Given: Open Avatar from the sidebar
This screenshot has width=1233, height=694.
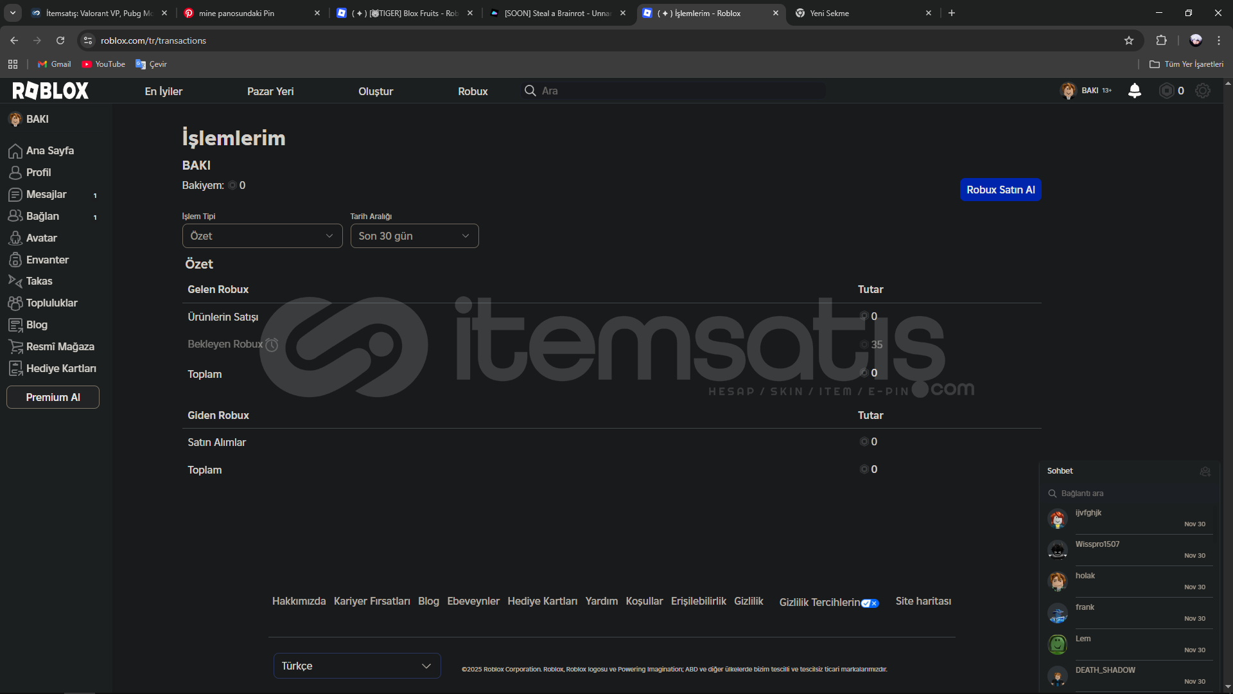Looking at the screenshot, I should point(41,238).
